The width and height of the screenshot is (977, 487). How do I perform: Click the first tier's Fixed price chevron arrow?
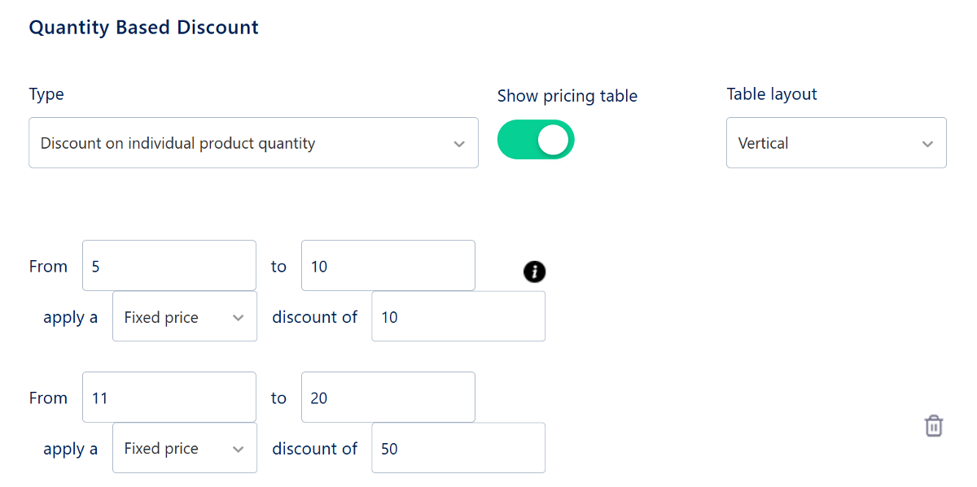[x=239, y=318]
